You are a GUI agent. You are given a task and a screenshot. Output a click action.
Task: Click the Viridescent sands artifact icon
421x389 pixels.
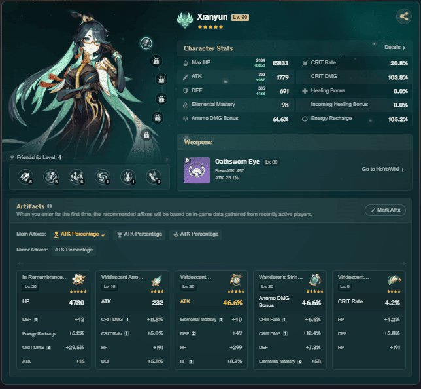click(x=236, y=280)
